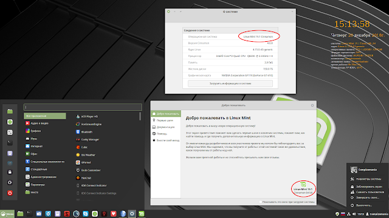Click the logout icon in menu favorites
The width and height of the screenshot is (389, 218).
[10, 182]
